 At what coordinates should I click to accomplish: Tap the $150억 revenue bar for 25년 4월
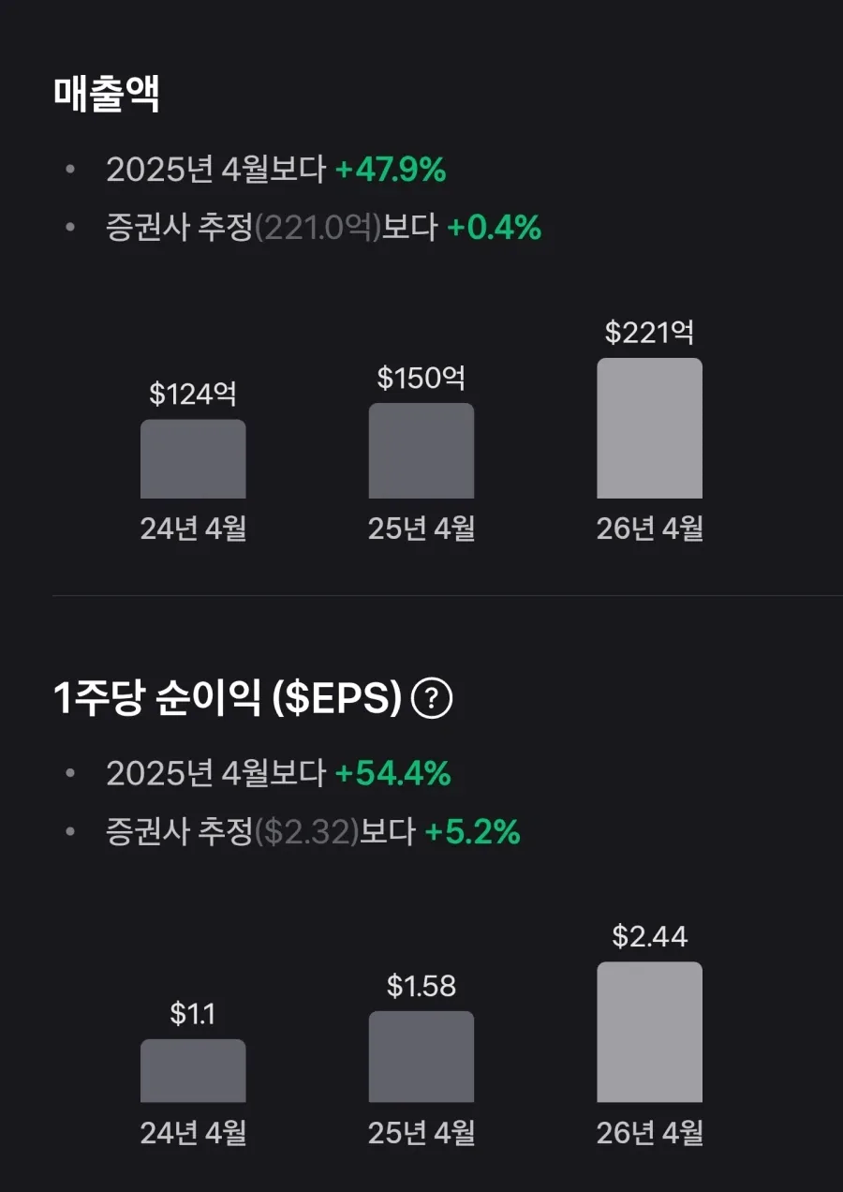[x=421, y=451]
